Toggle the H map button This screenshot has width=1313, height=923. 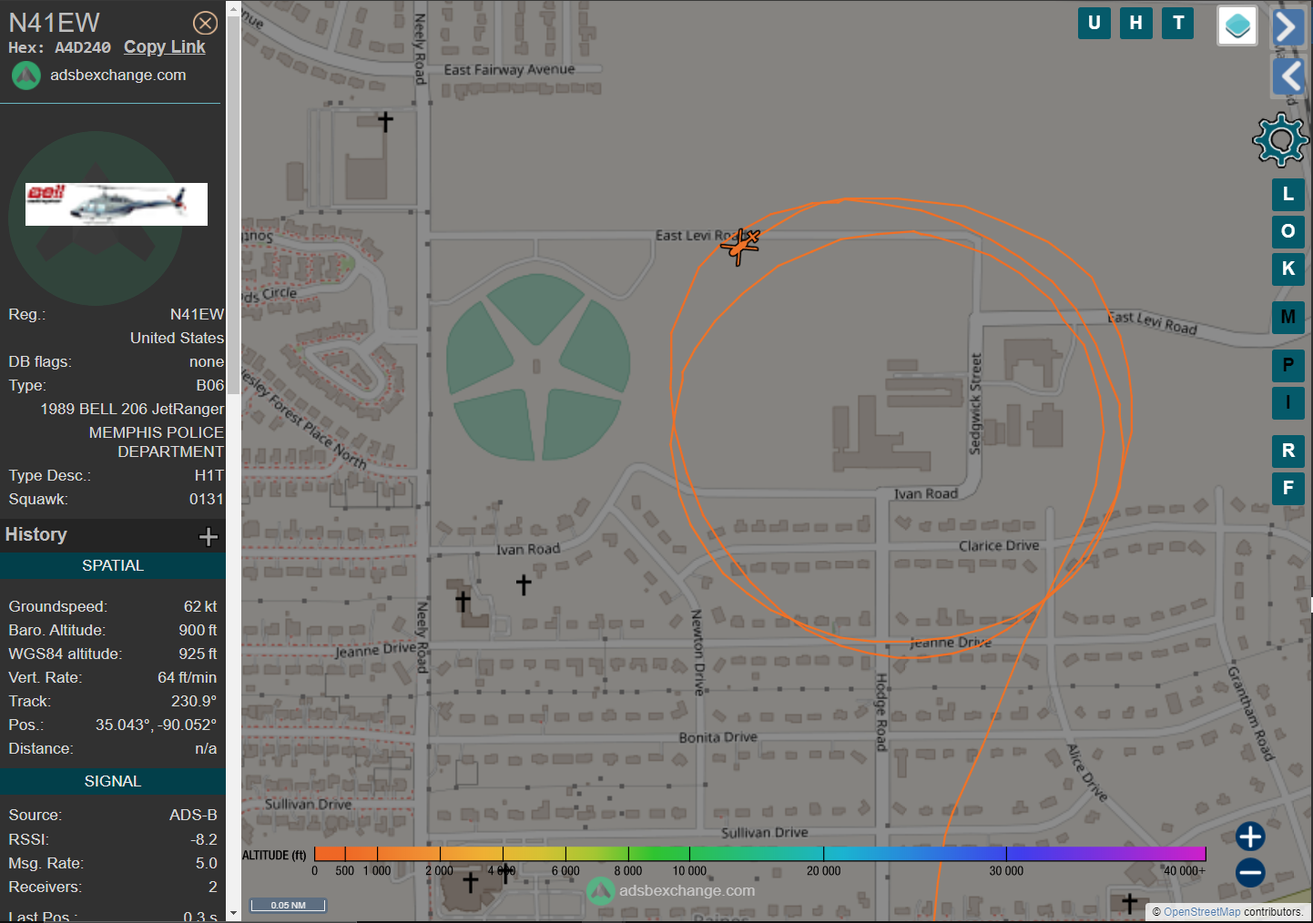1136,23
